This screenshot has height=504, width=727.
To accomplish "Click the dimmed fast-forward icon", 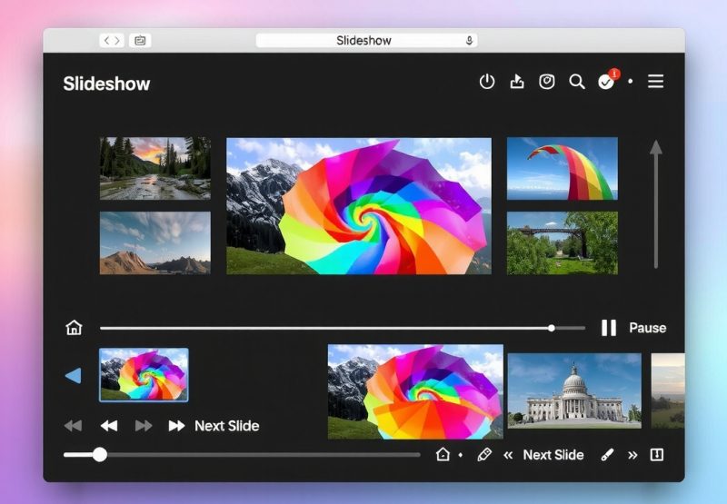I will [144, 426].
